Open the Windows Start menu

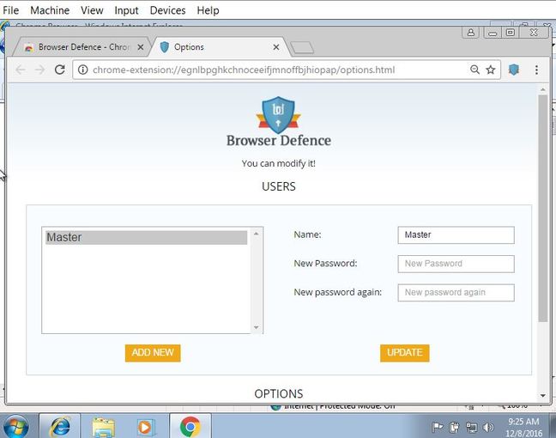pos(16,426)
